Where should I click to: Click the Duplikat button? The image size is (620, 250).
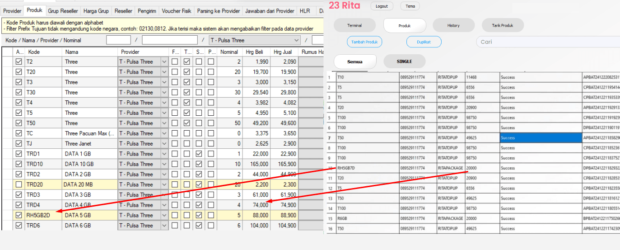[x=424, y=42]
